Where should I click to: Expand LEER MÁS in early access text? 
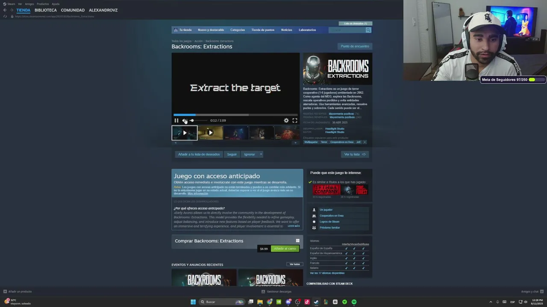point(294,226)
